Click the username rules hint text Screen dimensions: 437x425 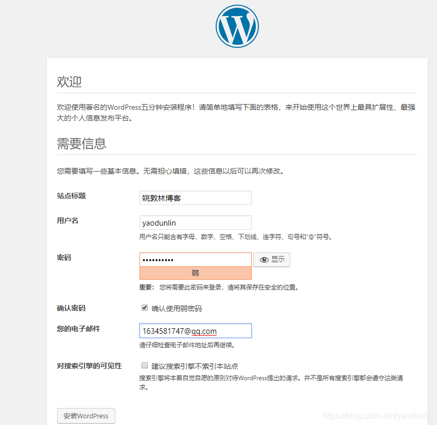[236, 237]
